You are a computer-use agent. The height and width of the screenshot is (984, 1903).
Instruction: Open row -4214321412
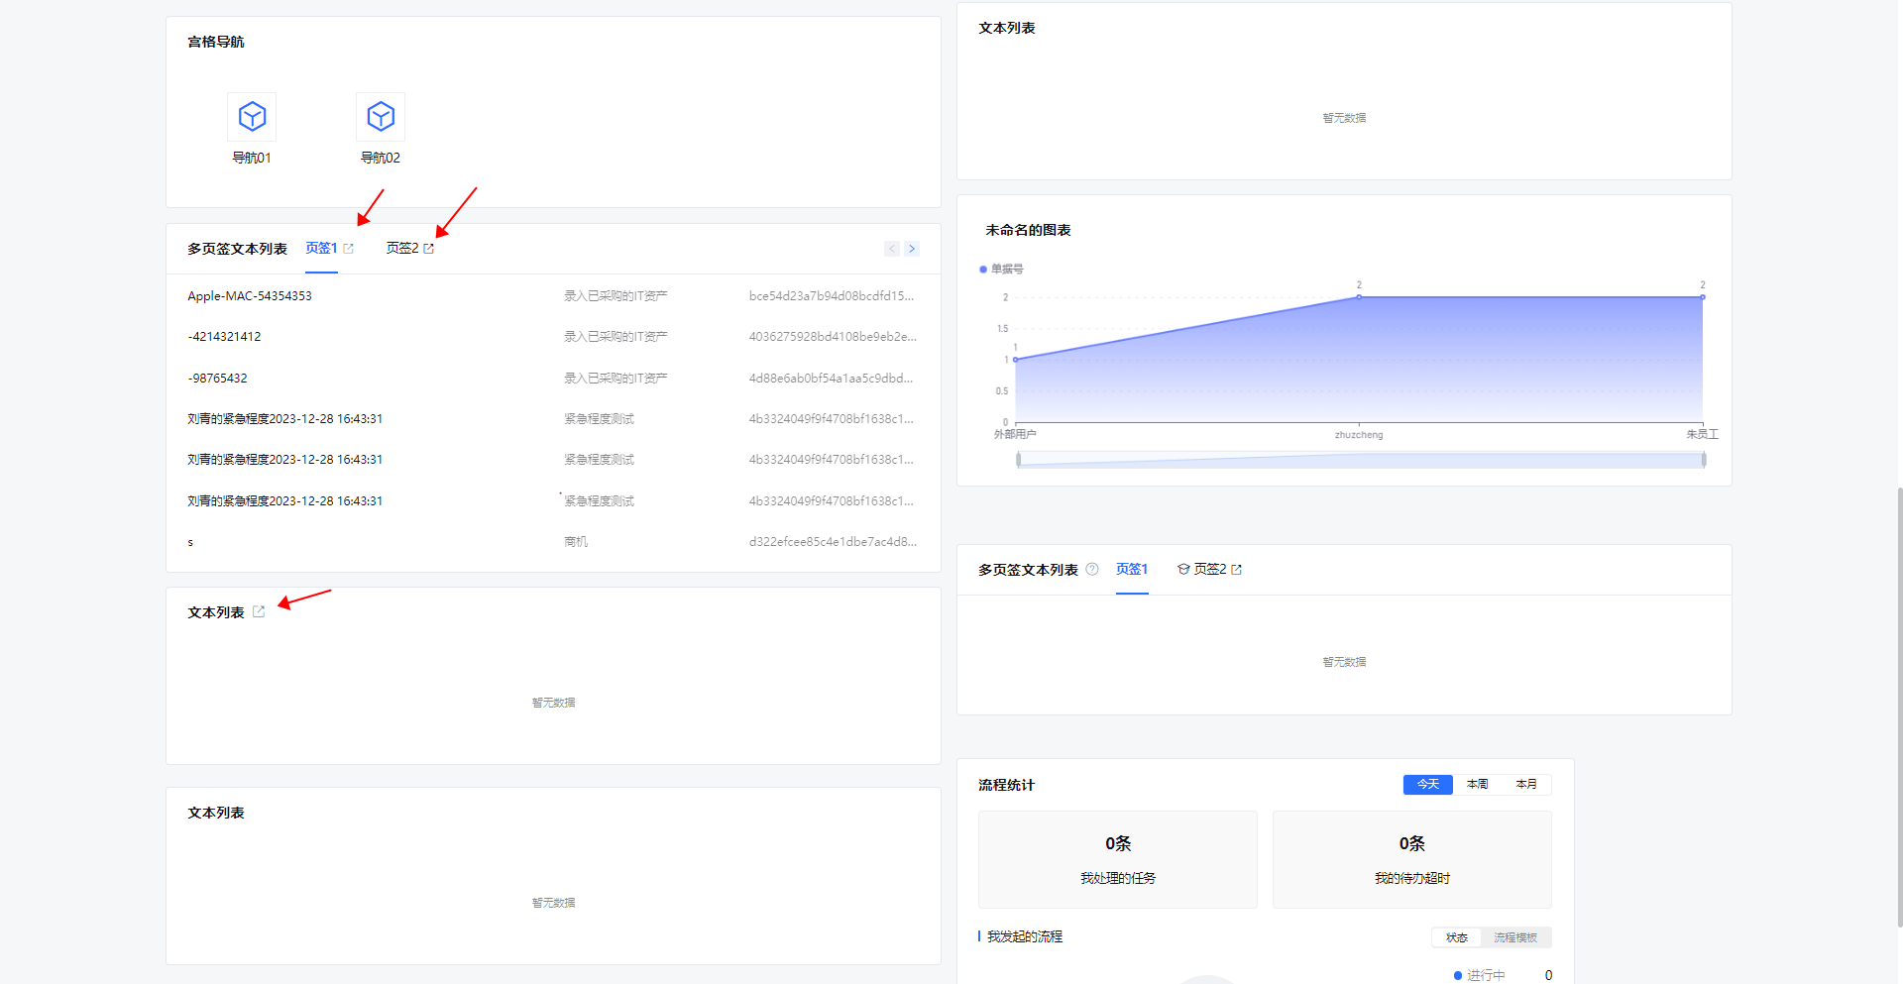click(553, 337)
